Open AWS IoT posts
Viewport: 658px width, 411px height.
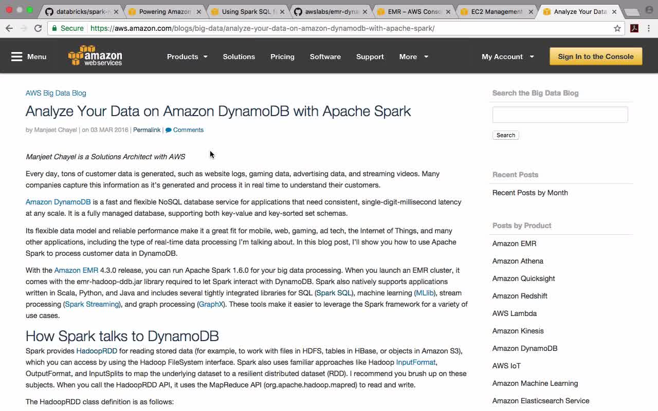(x=506, y=366)
